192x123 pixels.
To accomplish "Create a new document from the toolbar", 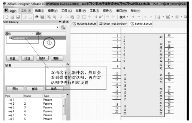I will [x=7, y=17].
